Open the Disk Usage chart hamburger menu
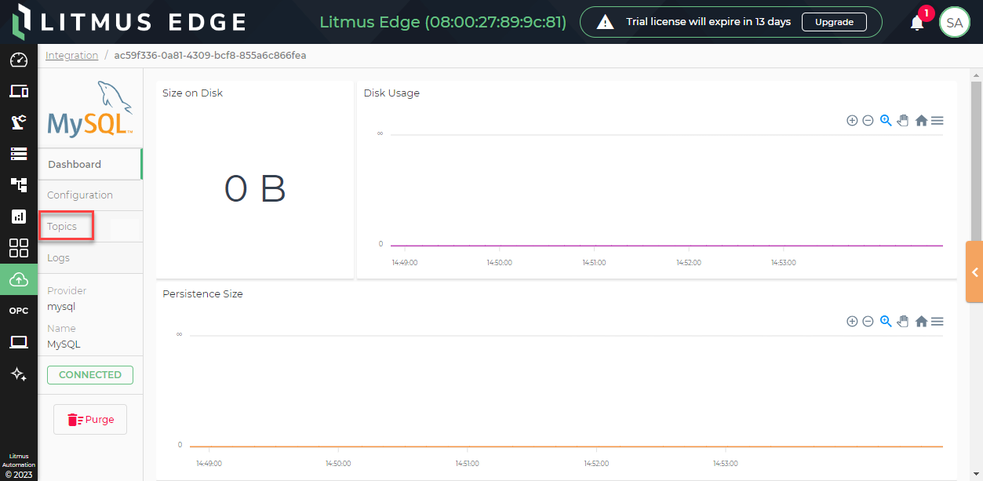The image size is (983, 481). coord(938,120)
